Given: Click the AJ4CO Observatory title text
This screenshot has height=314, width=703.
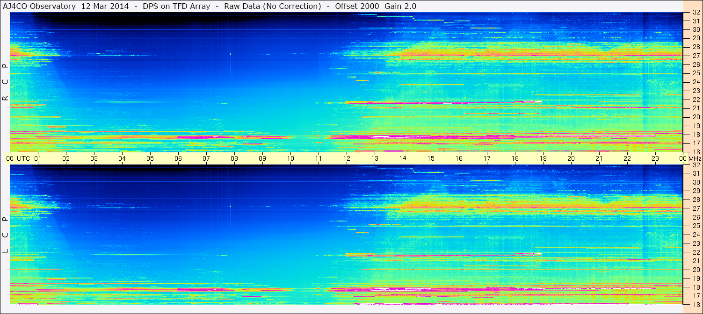Looking at the screenshot, I should point(39,6).
